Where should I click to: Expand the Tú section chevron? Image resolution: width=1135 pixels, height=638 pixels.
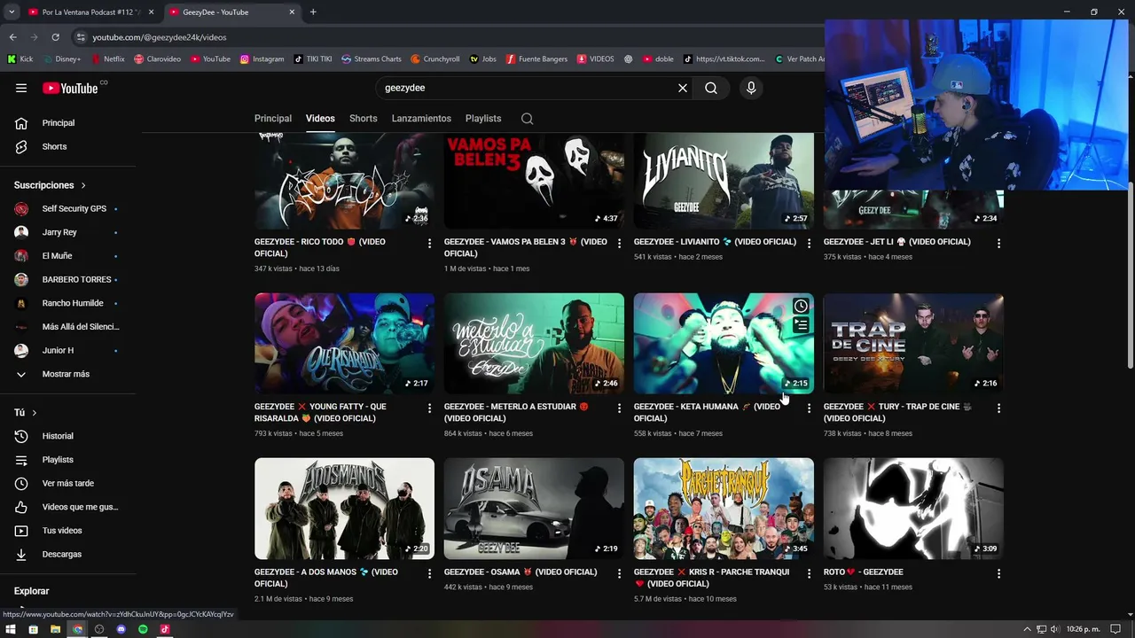tap(35, 413)
